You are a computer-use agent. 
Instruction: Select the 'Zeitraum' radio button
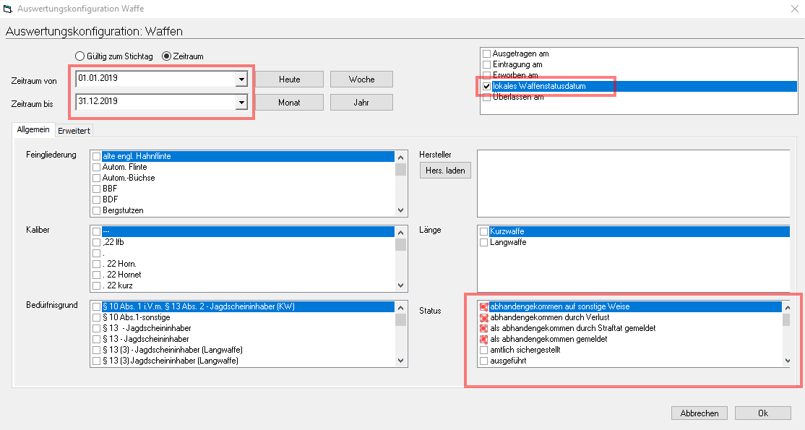click(166, 56)
